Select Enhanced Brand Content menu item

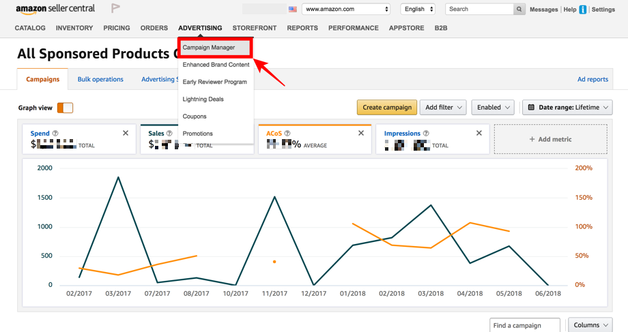pos(216,65)
